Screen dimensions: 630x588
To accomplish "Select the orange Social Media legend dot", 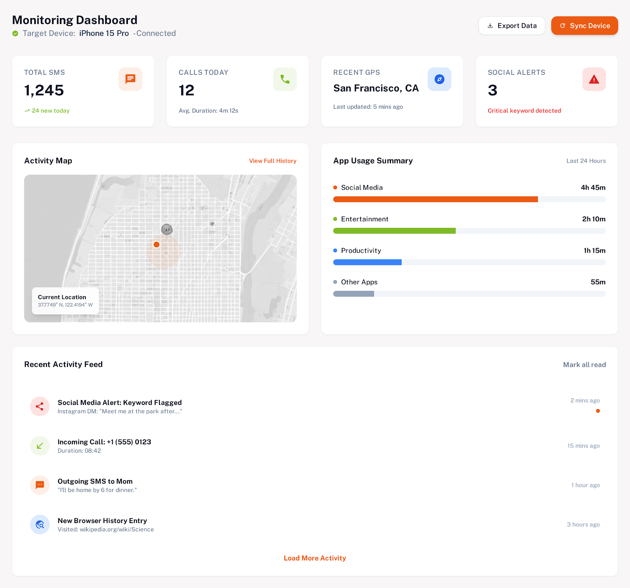I will pyautogui.click(x=335, y=187).
